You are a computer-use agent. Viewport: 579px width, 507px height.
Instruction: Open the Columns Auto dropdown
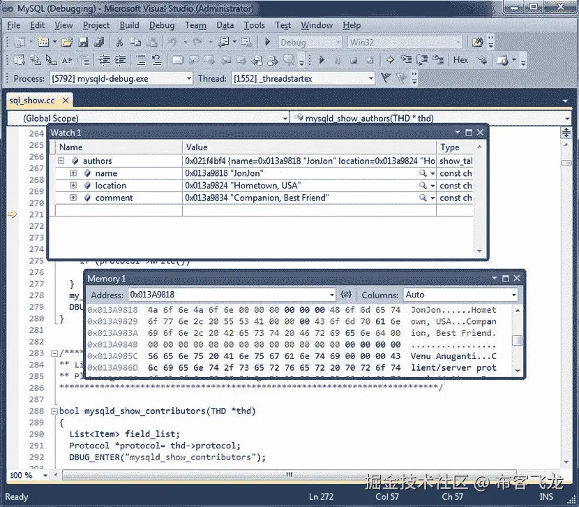tap(513, 295)
